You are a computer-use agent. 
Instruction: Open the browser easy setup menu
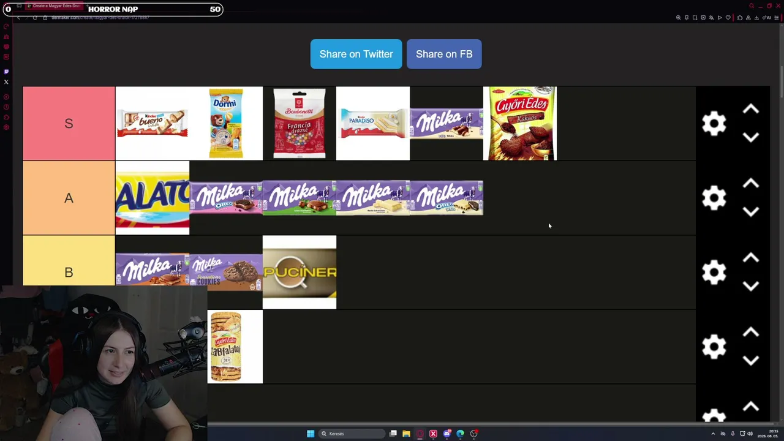[x=777, y=18]
